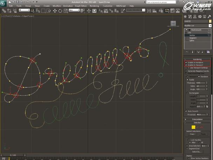Activate the Select and Rotate tool

pos(60,10)
